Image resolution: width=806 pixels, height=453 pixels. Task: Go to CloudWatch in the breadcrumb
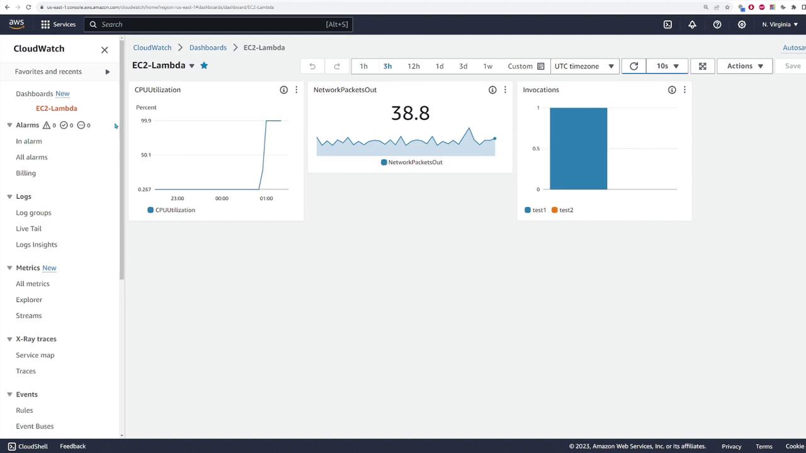click(152, 48)
